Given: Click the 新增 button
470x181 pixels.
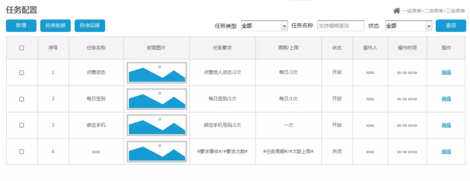Looking at the screenshot, I should (x=21, y=26).
